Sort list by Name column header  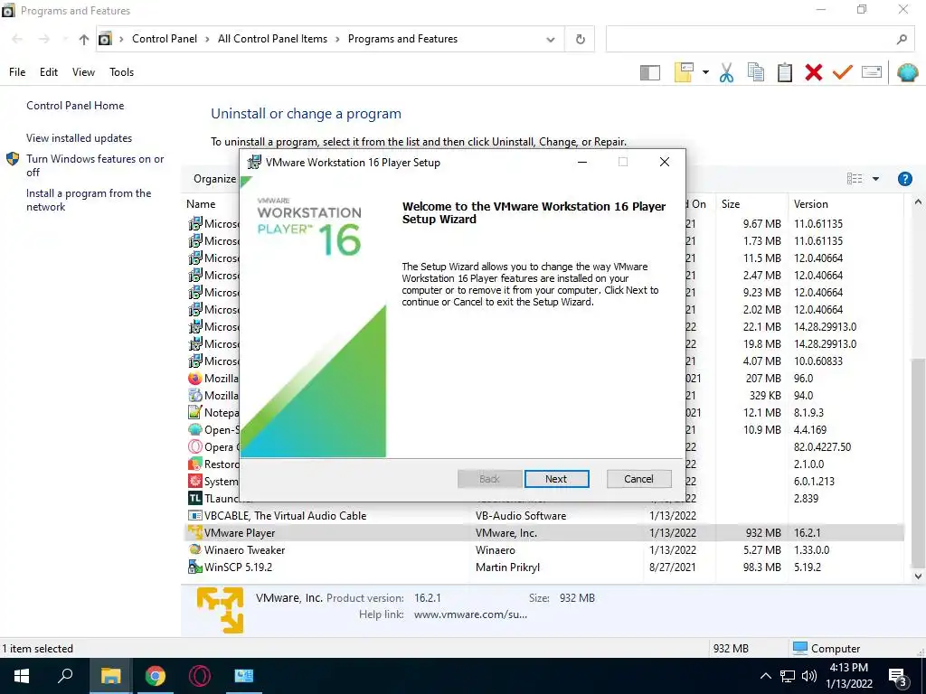[201, 204]
